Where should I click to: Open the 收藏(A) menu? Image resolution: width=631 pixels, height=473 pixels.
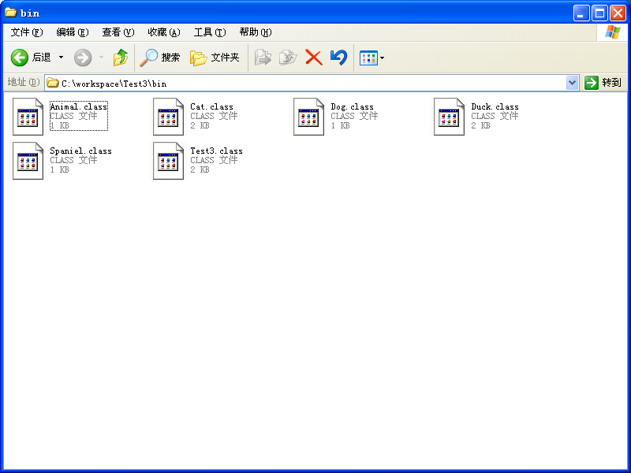[164, 32]
